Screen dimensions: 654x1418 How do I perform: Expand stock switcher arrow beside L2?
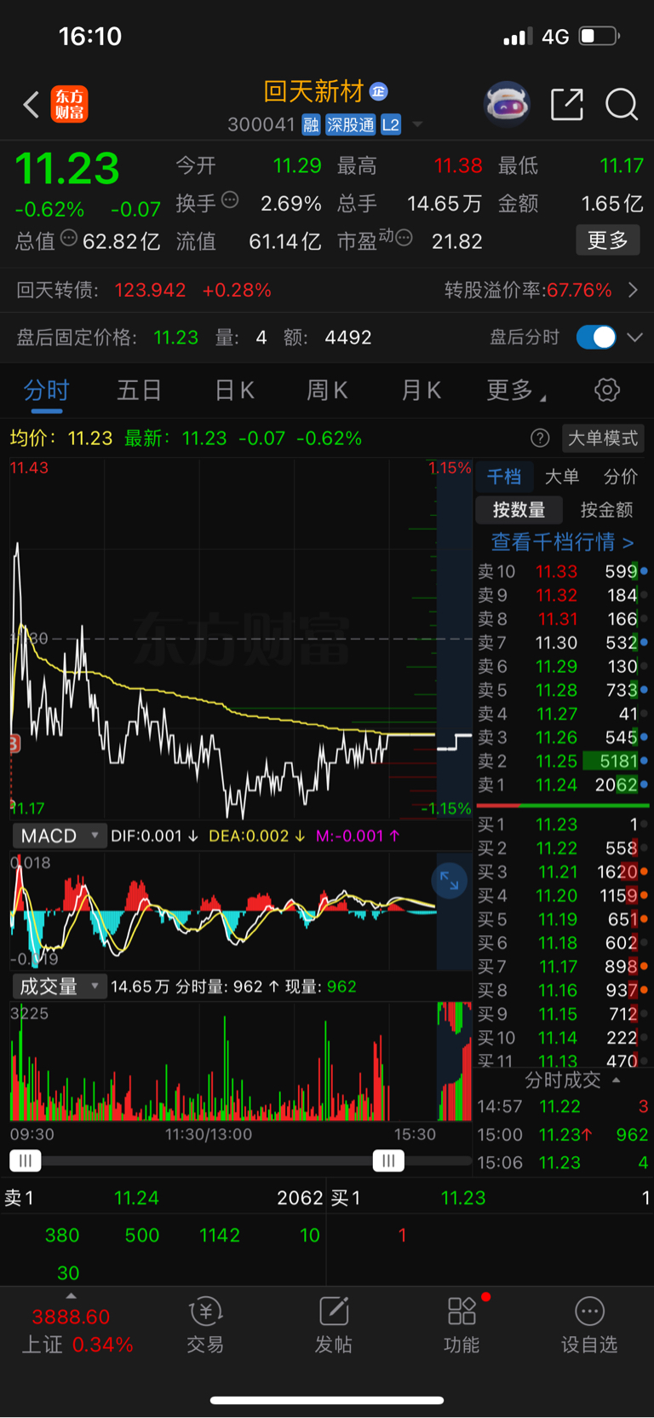[x=417, y=124]
